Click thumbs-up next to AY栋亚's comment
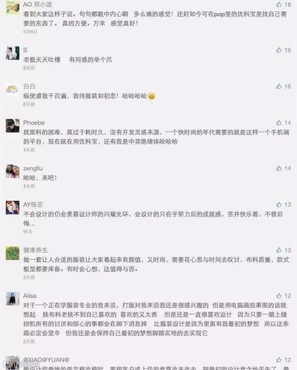Image resolution: width=297 pixels, height=370 pixels. pyautogui.click(x=279, y=205)
